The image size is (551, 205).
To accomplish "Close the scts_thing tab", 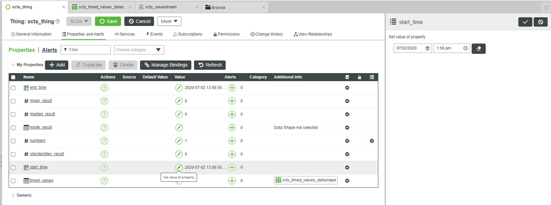I will coord(63,7).
